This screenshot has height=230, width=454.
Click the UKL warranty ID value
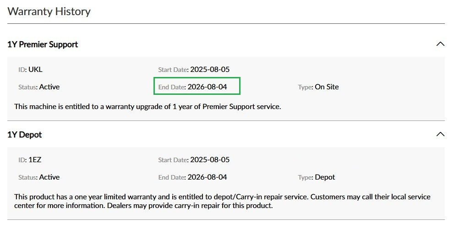[35, 70]
